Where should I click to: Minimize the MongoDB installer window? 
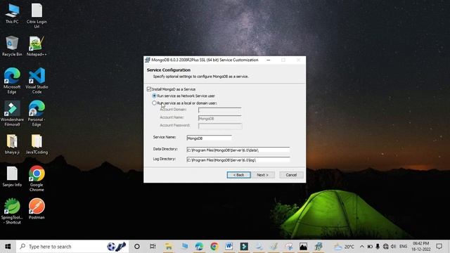pos(269,60)
